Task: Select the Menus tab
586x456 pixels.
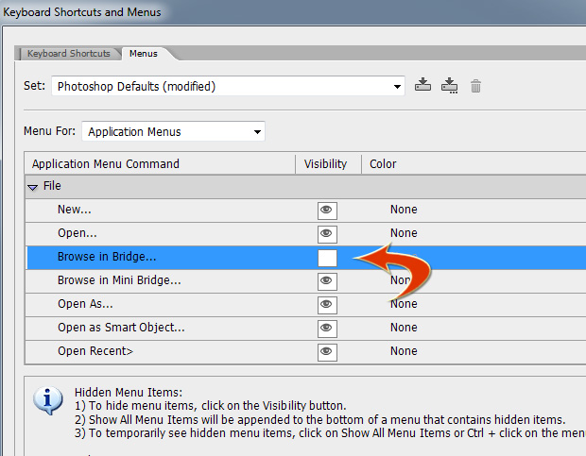Action: click(144, 54)
